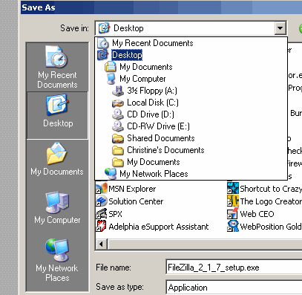Select The Logo Creator shortcut icon
Image resolution: width=302 pixels, height=295 pixels.
[x=233, y=201]
